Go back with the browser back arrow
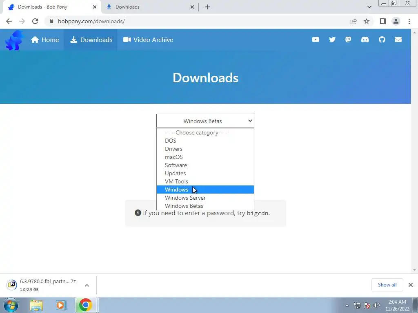The width and height of the screenshot is (418, 313). (9, 21)
